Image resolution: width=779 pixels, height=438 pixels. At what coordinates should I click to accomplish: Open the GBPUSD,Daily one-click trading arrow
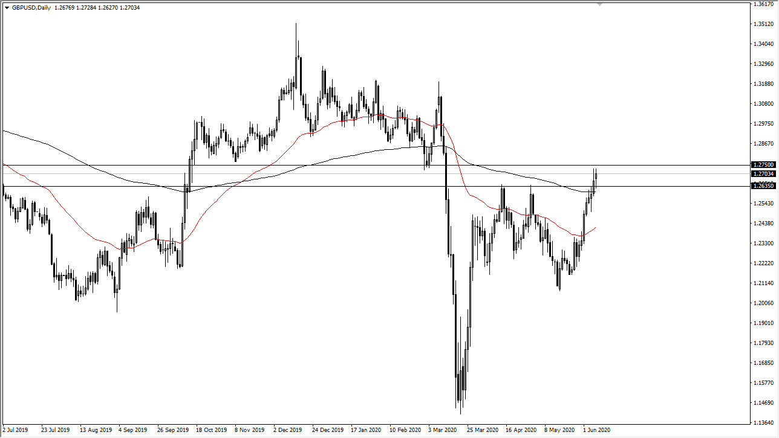coord(7,8)
